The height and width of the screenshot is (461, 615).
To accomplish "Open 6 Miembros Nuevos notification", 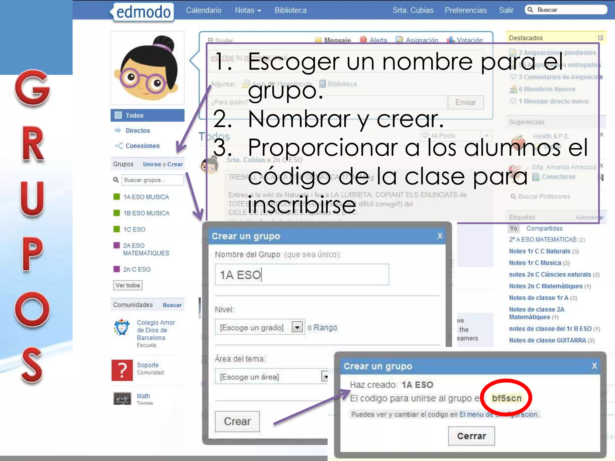I will 547,89.
